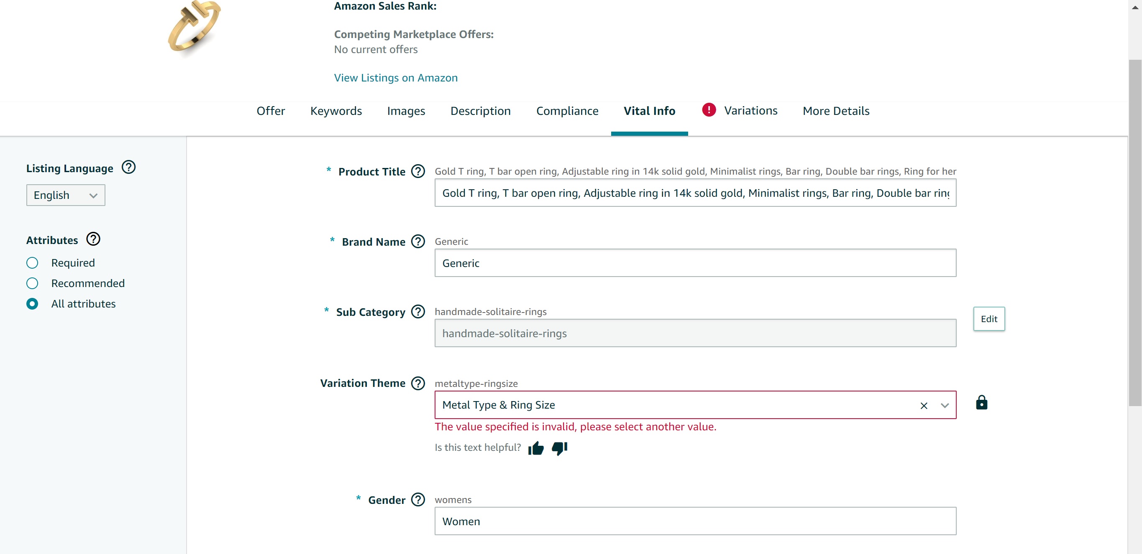This screenshot has width=1142, height=554.
Task: Click 'Is this text helpful?' text
Action: 478,447
